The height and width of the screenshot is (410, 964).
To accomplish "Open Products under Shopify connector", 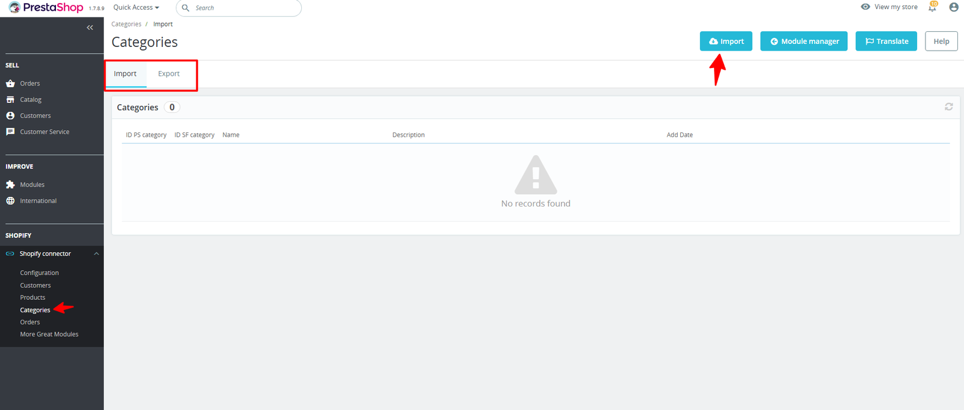I will point(33,297).
